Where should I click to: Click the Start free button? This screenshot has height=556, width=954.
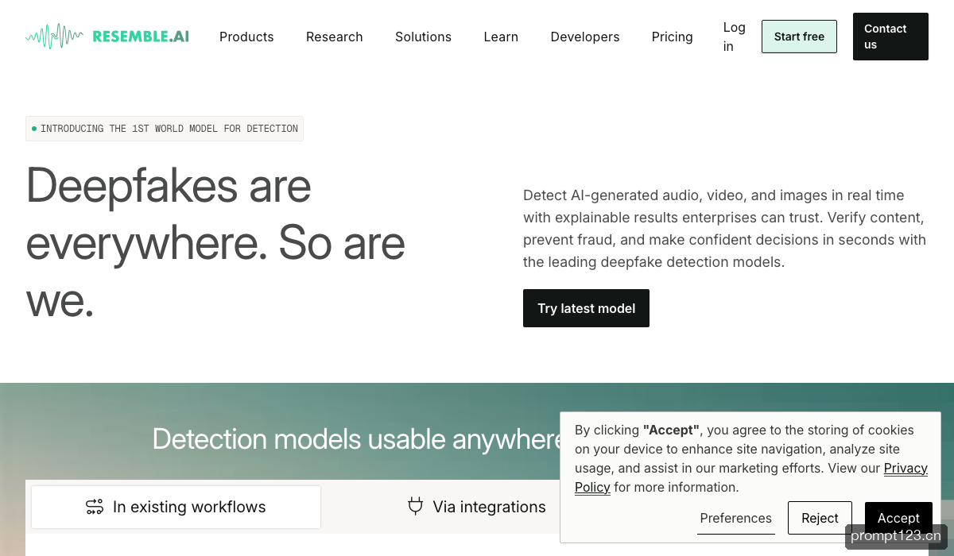(x=799, y=37)
